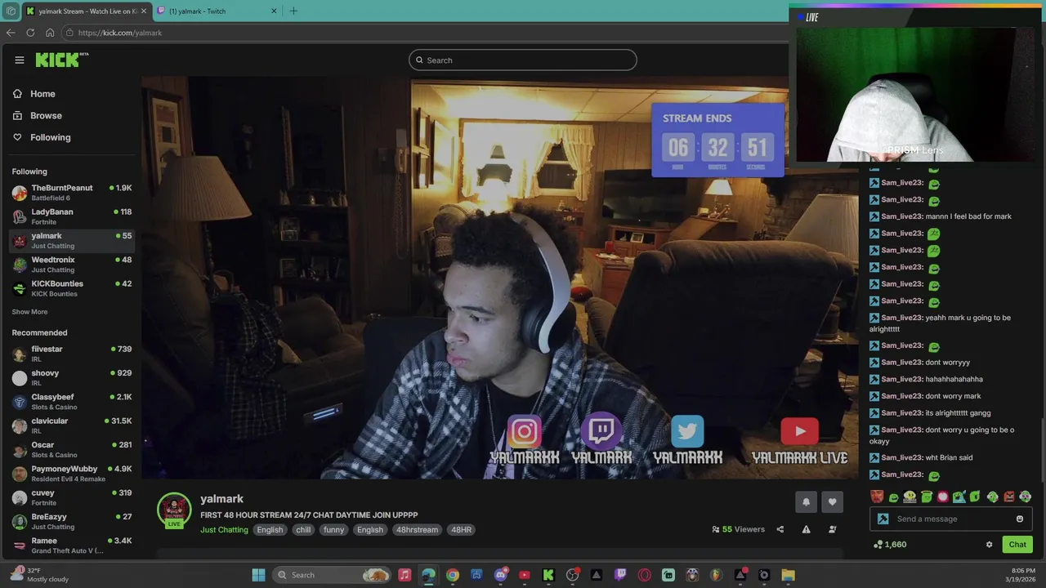Select yalmark in Following list
Image resolution: width=1046 pixels, height=588 pixels.
tap(72, 240)
